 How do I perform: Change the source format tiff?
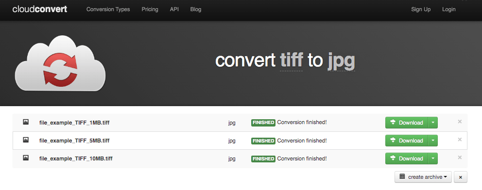(x=292, y=61)
